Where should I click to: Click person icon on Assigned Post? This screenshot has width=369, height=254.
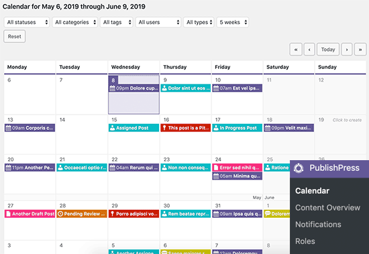(113, 128)
